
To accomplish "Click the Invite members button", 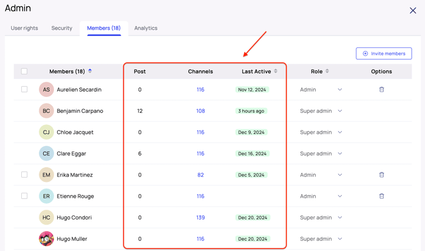I will pos(384,53).
